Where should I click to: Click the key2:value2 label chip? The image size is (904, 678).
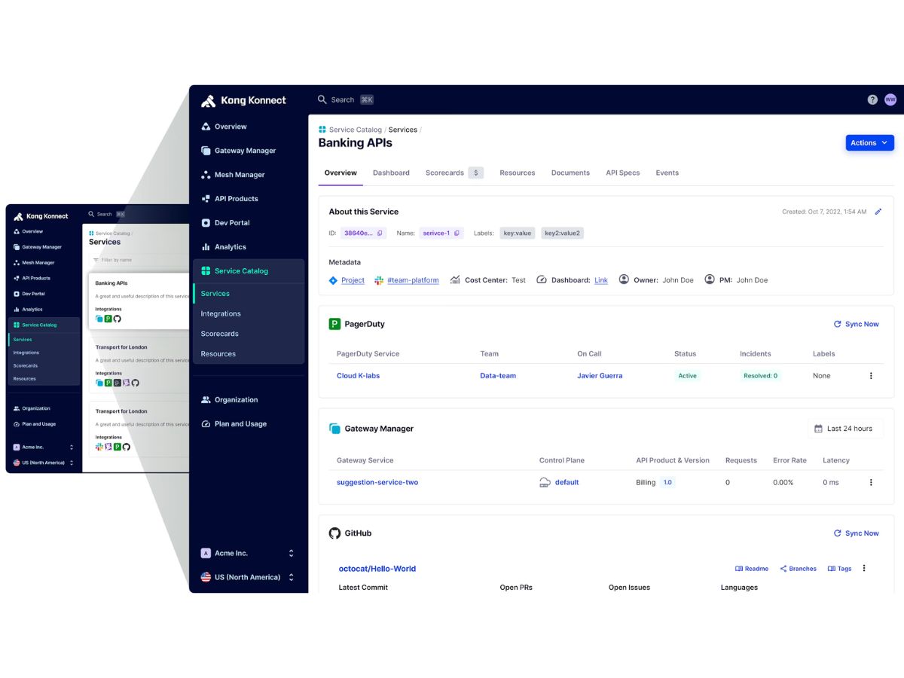pos(563,234)
